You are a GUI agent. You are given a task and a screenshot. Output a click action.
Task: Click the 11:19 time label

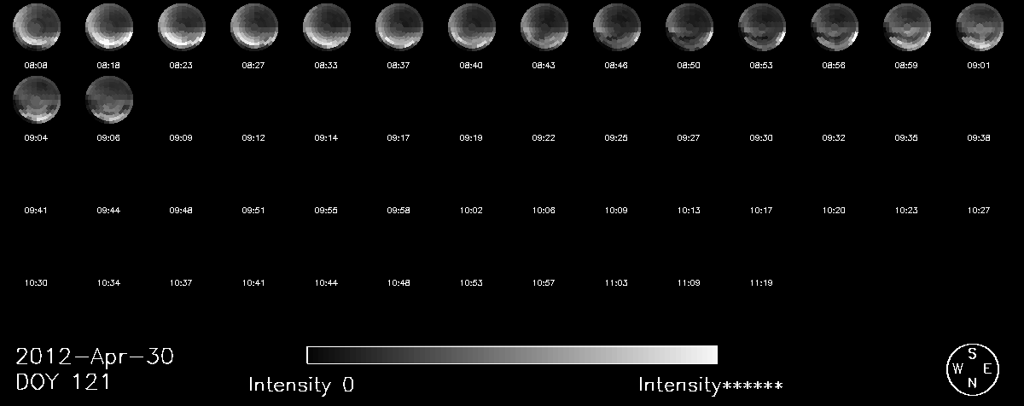(761, 282)
